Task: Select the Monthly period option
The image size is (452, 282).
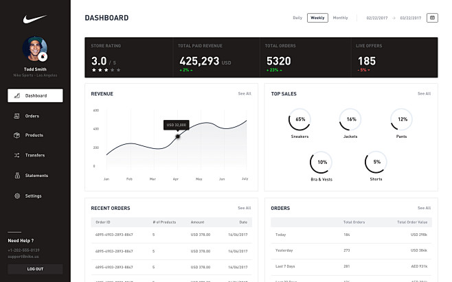Action: click(x=340, y=18)
